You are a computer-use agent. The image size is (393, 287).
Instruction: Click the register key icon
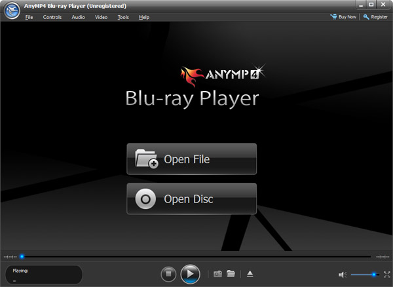(x=366, y=17)
